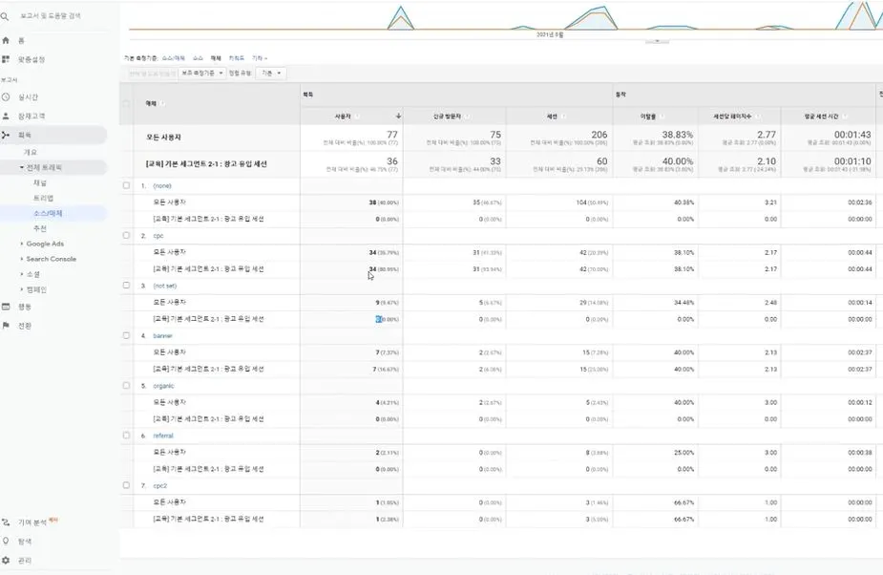Image resolution: width=883 pixels, height=575 pixels.
Task: Open the secondary dimension (보조 측정기준) dropdown
Action: [x=202, y=74]
